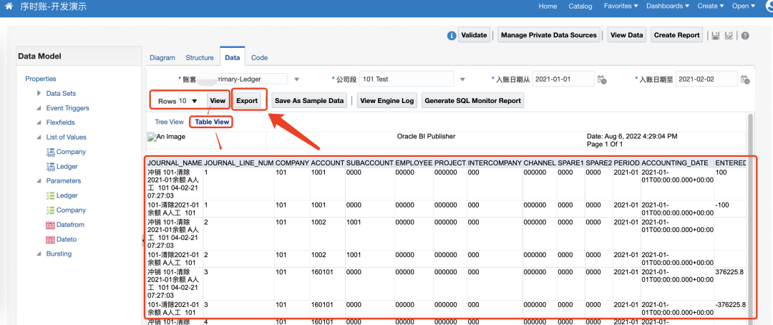
Task: Click the Create Report button
Action: 677,35
